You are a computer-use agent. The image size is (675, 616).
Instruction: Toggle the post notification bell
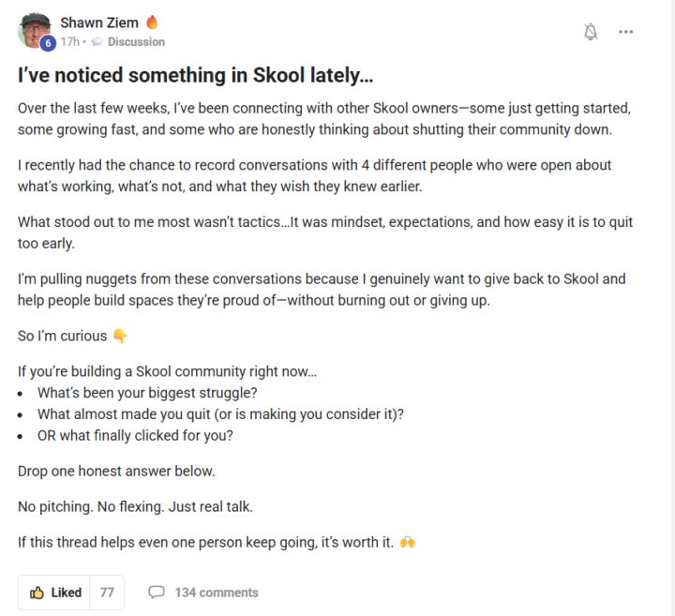pos(591,32)
